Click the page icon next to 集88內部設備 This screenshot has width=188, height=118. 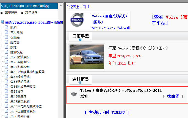(7, 116)
